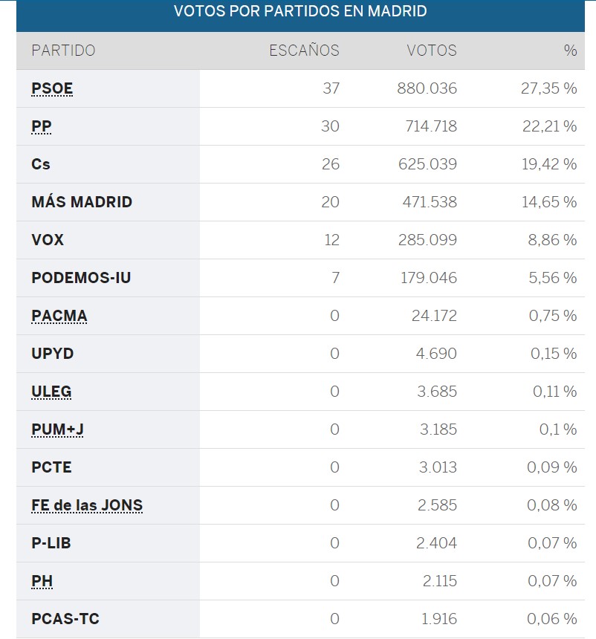The width and height of the screenshot is (596, 639).
Task: Click the MÁS MADRID party name
Action: 82,202
